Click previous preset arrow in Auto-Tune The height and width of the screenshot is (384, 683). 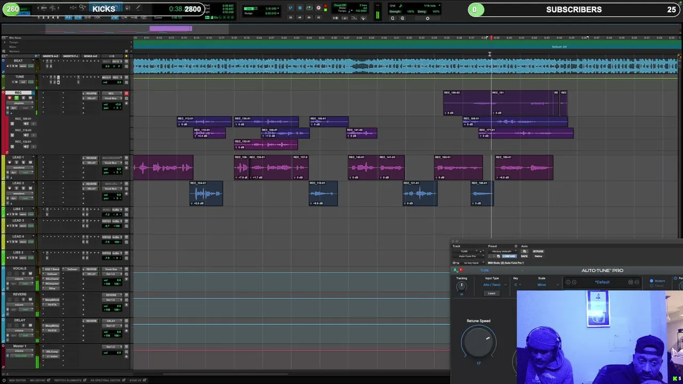pos(568,282)
